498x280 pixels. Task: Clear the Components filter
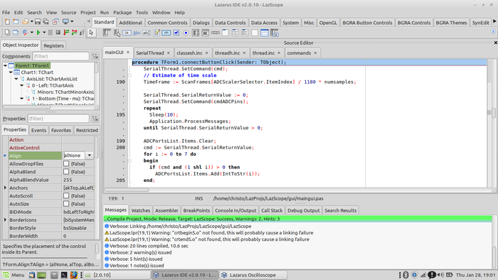(95, 56)
